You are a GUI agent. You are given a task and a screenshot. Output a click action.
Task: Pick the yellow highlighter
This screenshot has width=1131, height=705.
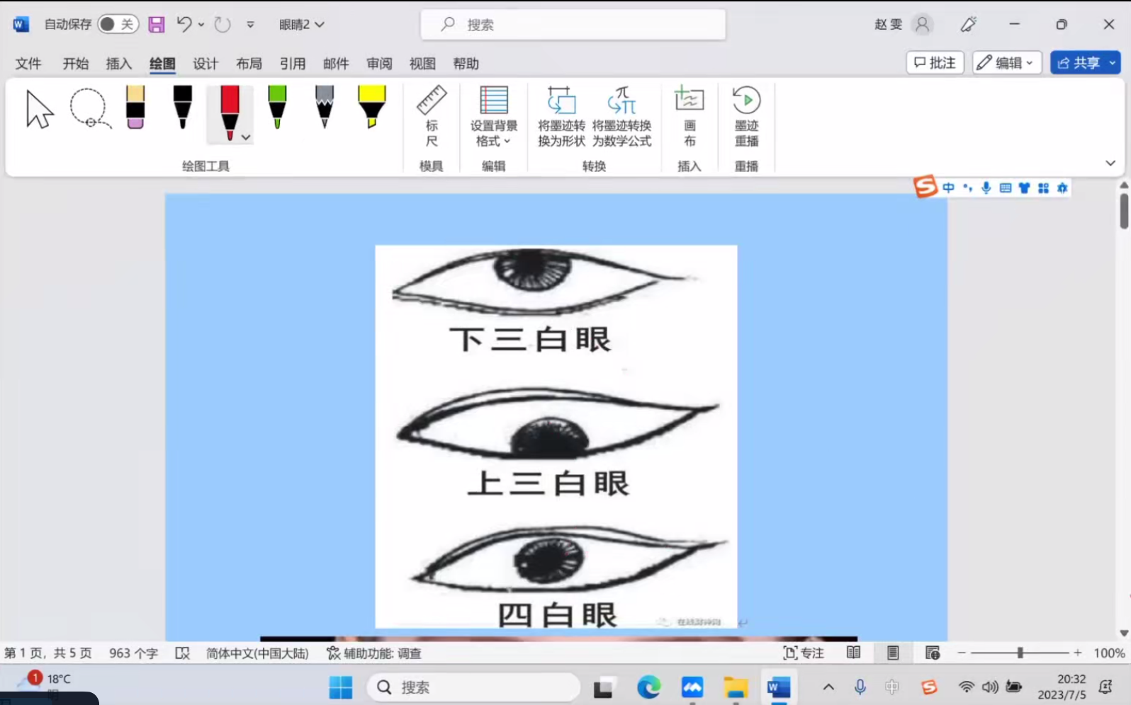371,107
